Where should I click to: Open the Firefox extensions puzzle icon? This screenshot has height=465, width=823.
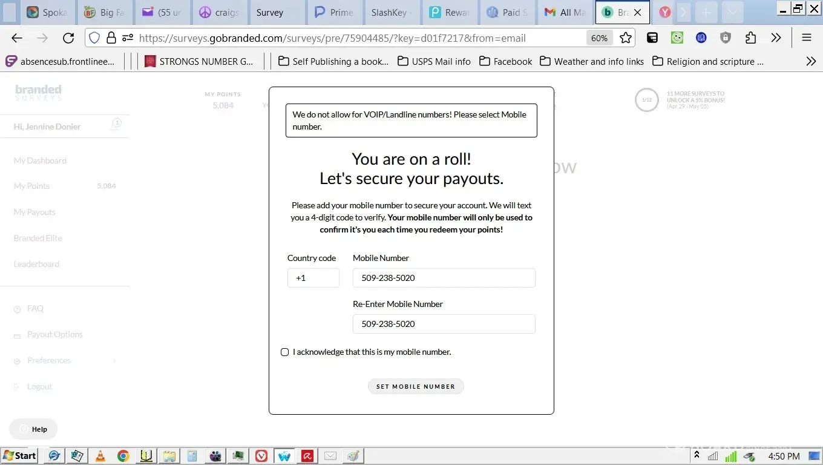tap(750, 38)
